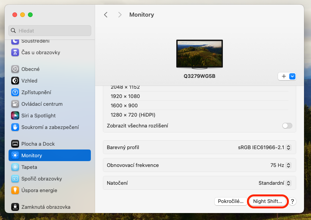Click the Čas u obrazovky hourglass icon

15,52
